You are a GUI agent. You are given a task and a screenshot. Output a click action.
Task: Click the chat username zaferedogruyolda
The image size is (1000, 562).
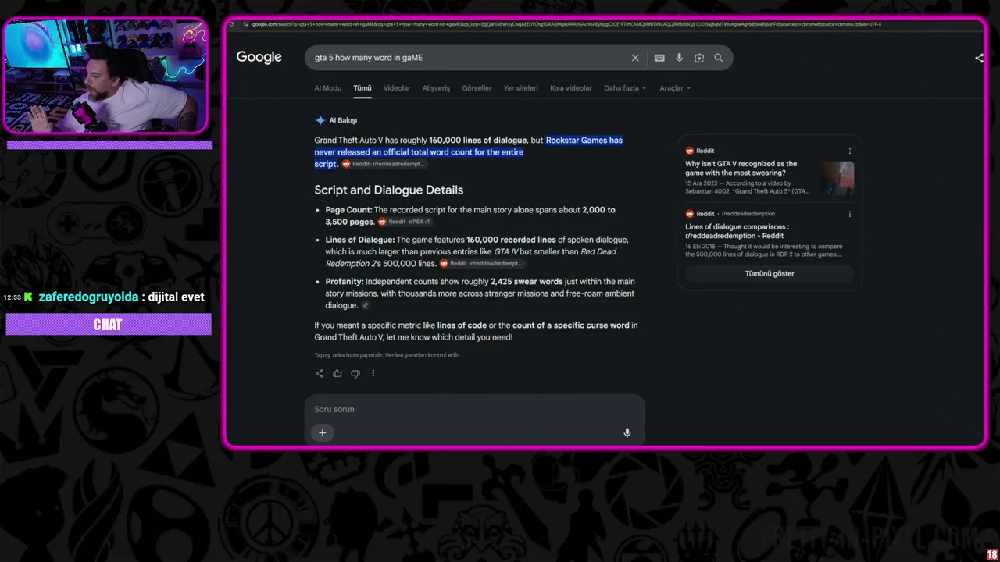point(88,297)
